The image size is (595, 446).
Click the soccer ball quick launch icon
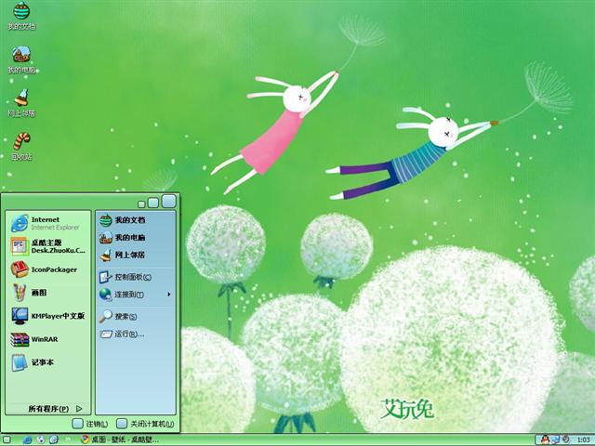(x=41, y=439)
